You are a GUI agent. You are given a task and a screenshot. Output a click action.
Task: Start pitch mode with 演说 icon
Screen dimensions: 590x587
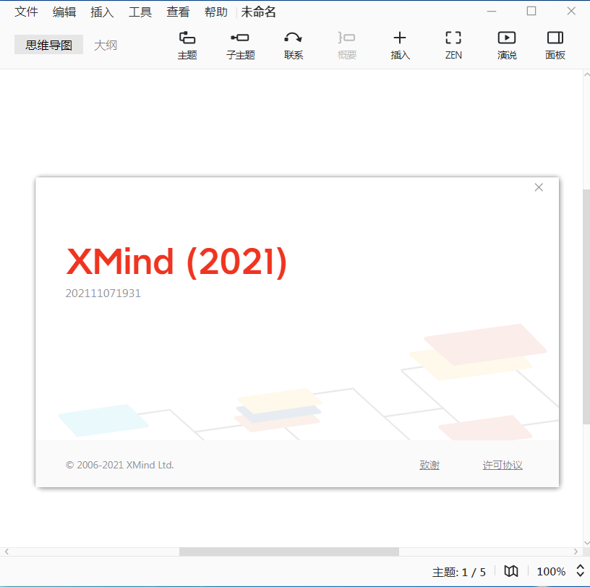click(x=506, y=45)
